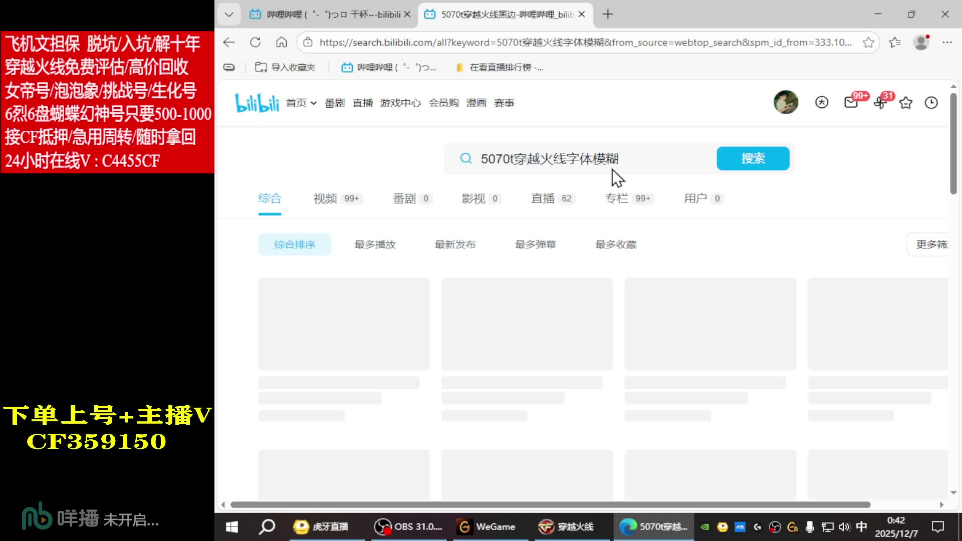Screen dimensions: 962x541
Task: Click the dynamic feed fan icon
Action: pos(879,103)
